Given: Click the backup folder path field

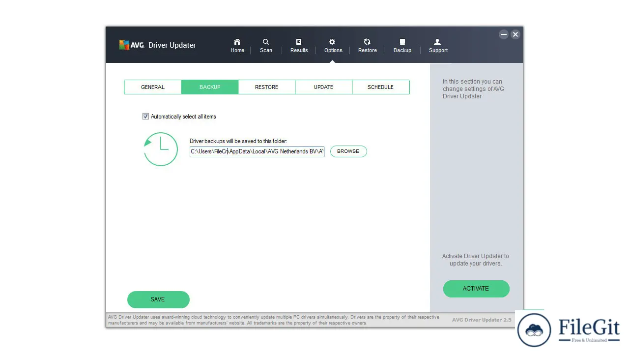Looking at the screenshot, I should pos(257,151).
